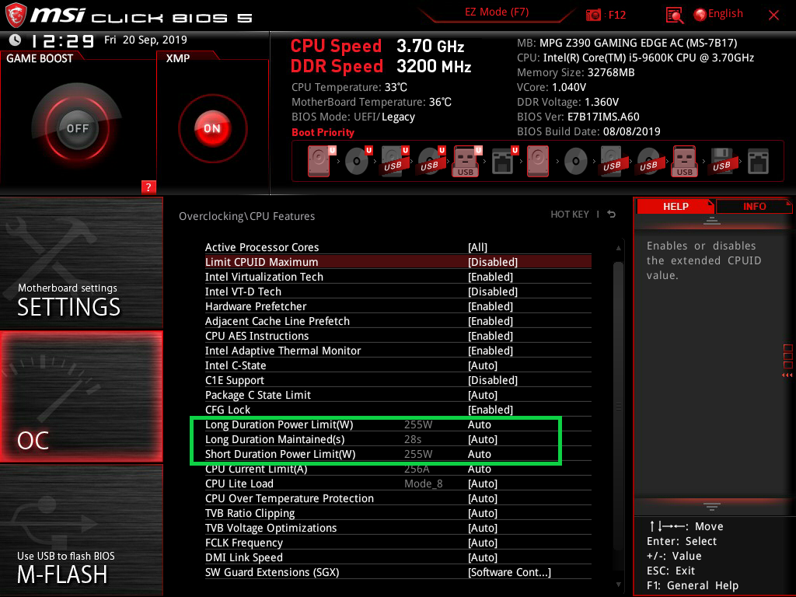796x597 pixels.
Task: Select the legacy CD/DVD boot icon without U badge
Action: pyautogui.click(x=576, y=162)
